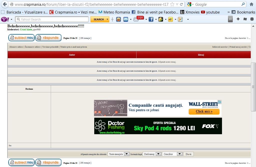Click the youtube bookmark
The height and width of the screenshot is (167, 256).
pos(210,12)
